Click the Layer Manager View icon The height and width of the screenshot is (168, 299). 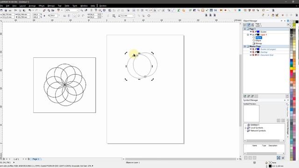(252, 25)
